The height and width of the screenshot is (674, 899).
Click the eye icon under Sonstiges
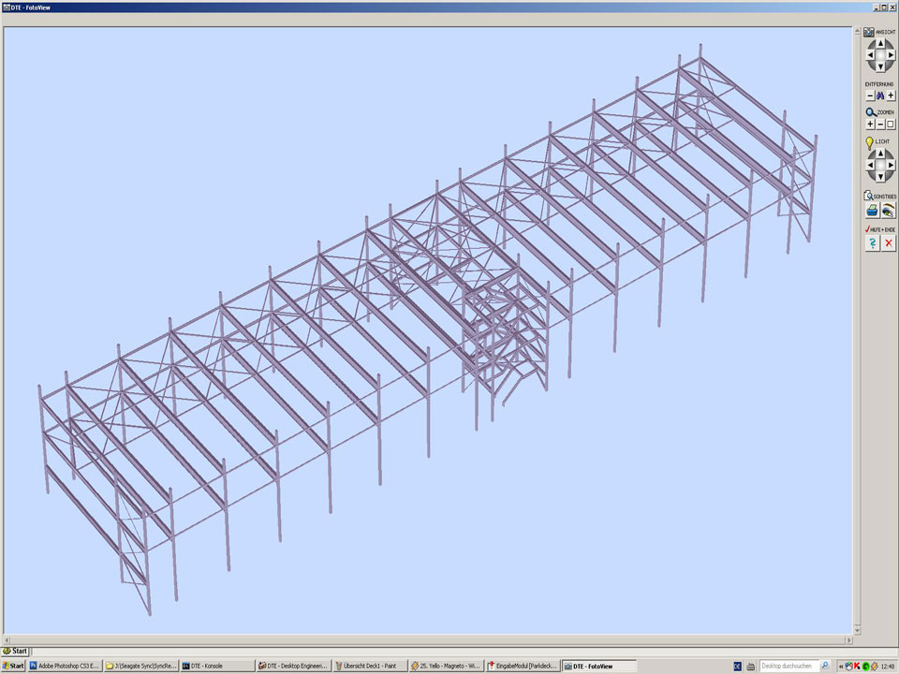click(x=889, y=212)
